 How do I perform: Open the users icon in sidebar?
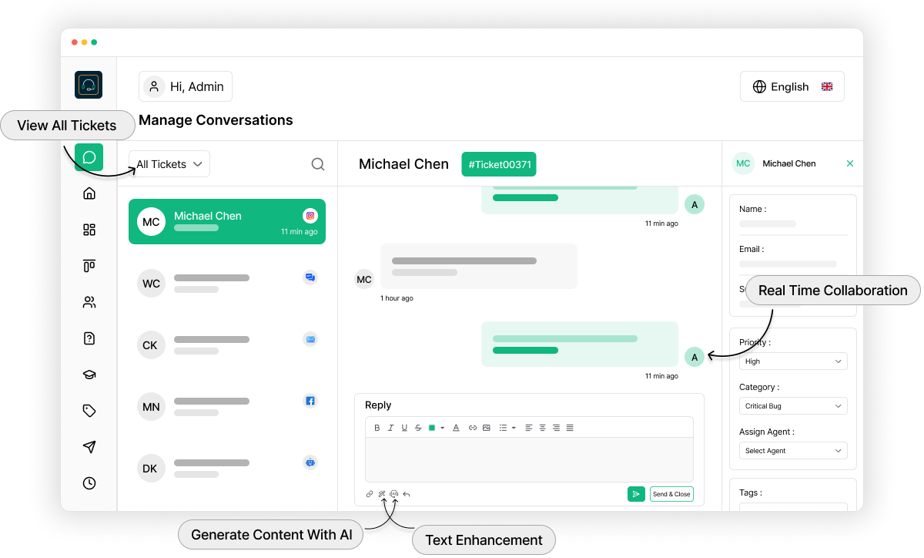tap(89, 302)
